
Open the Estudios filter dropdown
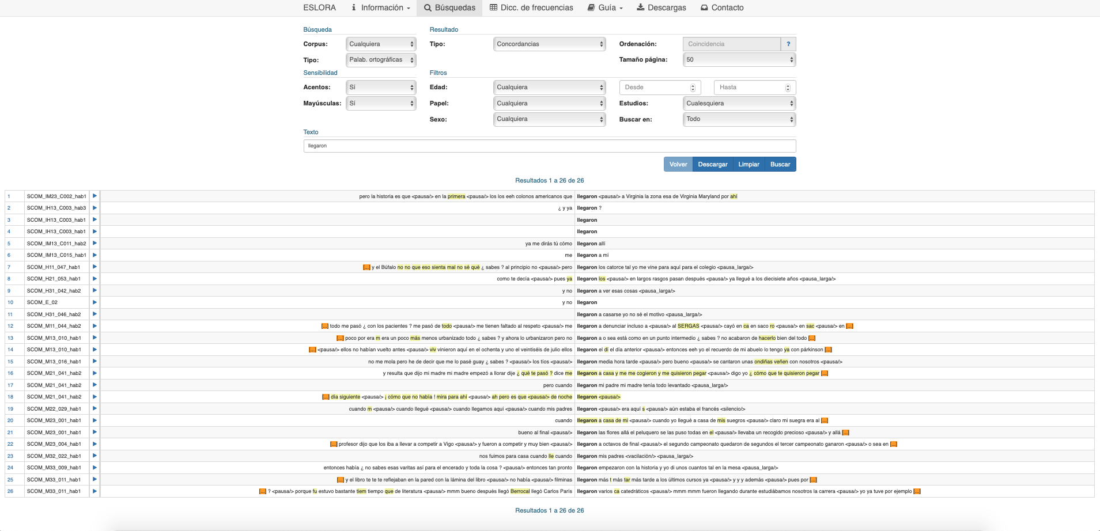[739, 104]
